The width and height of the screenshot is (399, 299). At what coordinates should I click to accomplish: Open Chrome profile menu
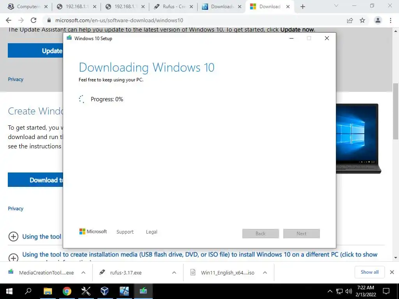(378, 20)
